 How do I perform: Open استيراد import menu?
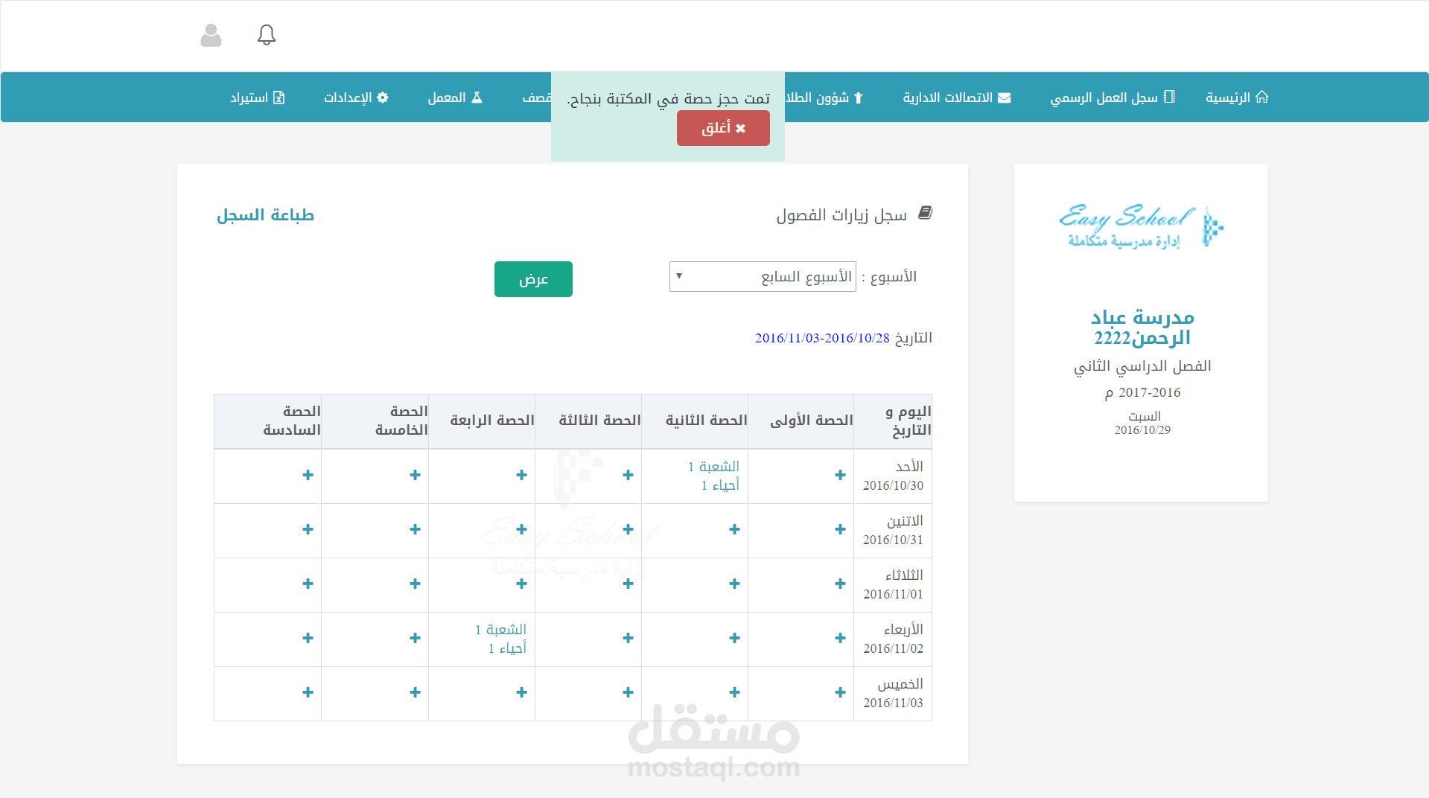pyautogui.click(x=257, y=98)
